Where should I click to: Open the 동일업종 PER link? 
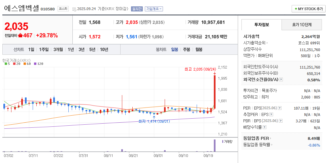pyautogui.click(x=257, y=138)
